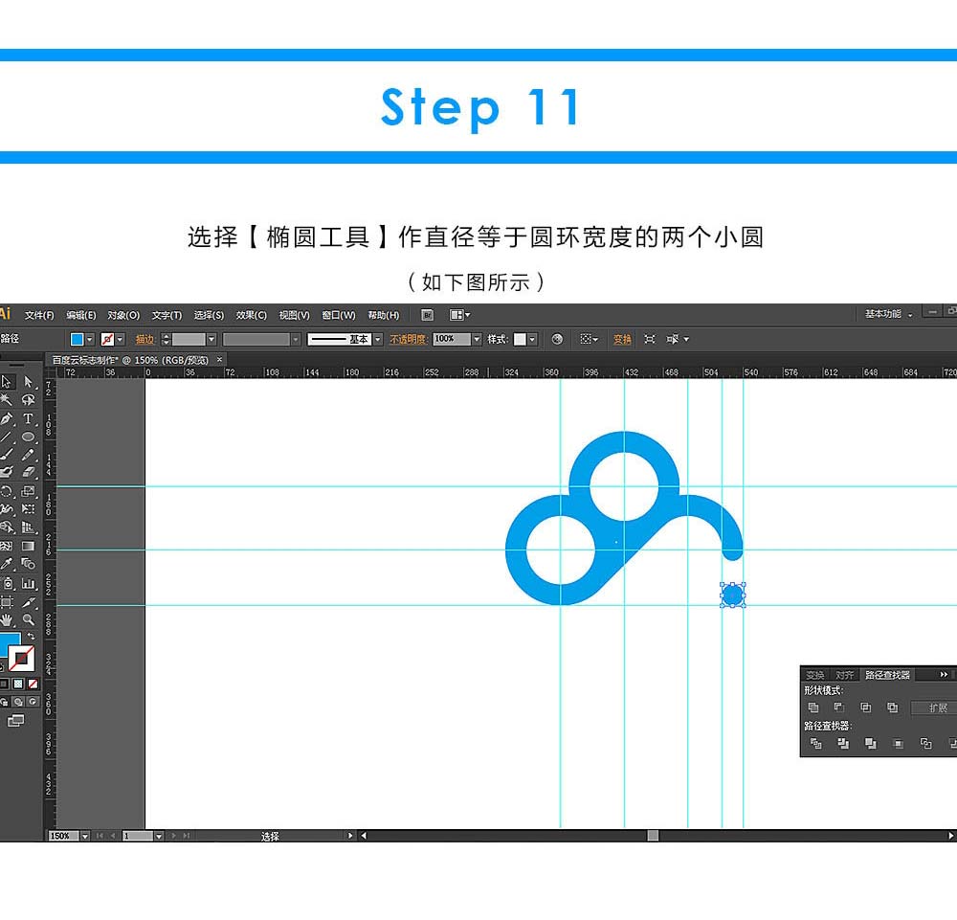Swap fill and stroke colors
This screenshot has width=957, height=920.
point(31,636)
